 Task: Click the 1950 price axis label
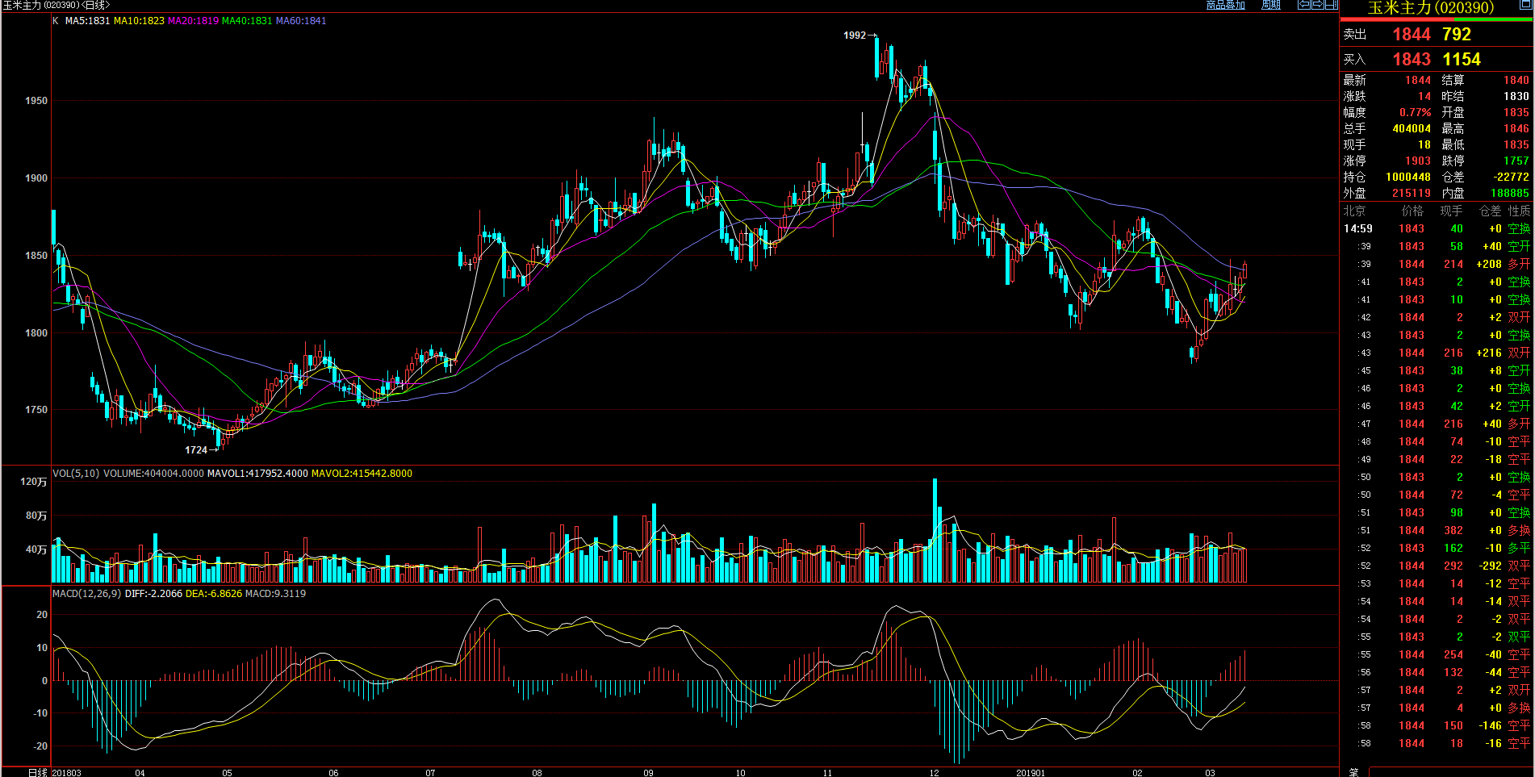pyautogui.click(x=36, y=101)
